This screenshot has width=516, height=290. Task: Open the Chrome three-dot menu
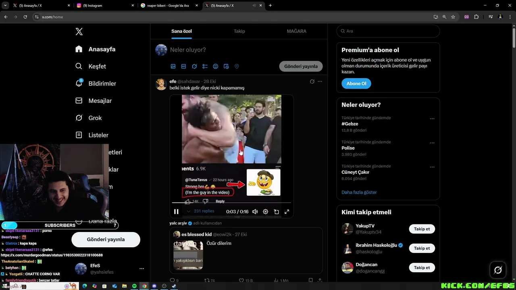(x=510, y=17)
